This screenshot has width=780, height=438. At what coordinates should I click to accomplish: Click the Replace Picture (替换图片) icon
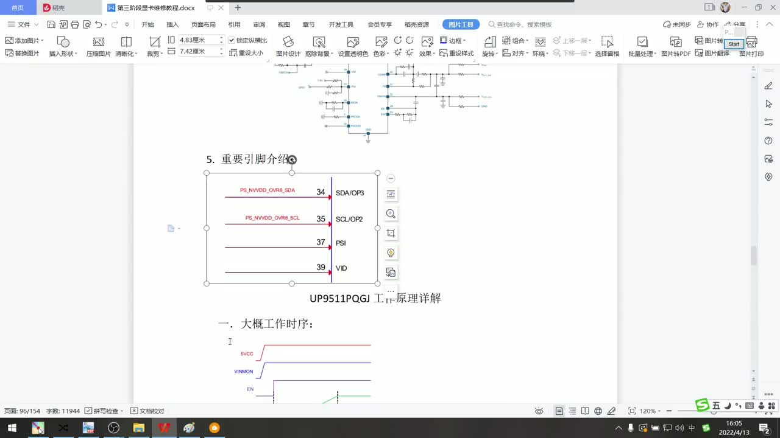(9, 53)
